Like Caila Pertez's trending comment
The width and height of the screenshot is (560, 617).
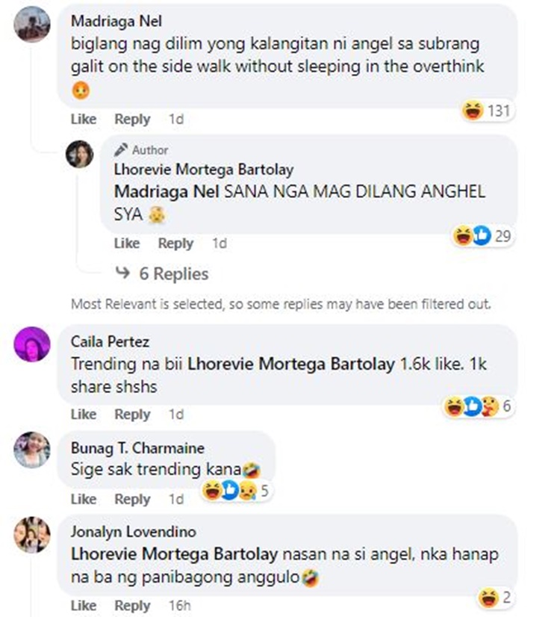click(x=84, y=414)
